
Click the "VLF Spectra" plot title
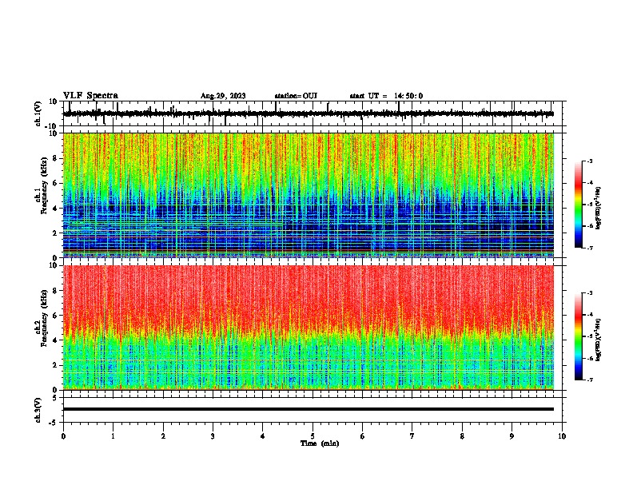(90, 95)
